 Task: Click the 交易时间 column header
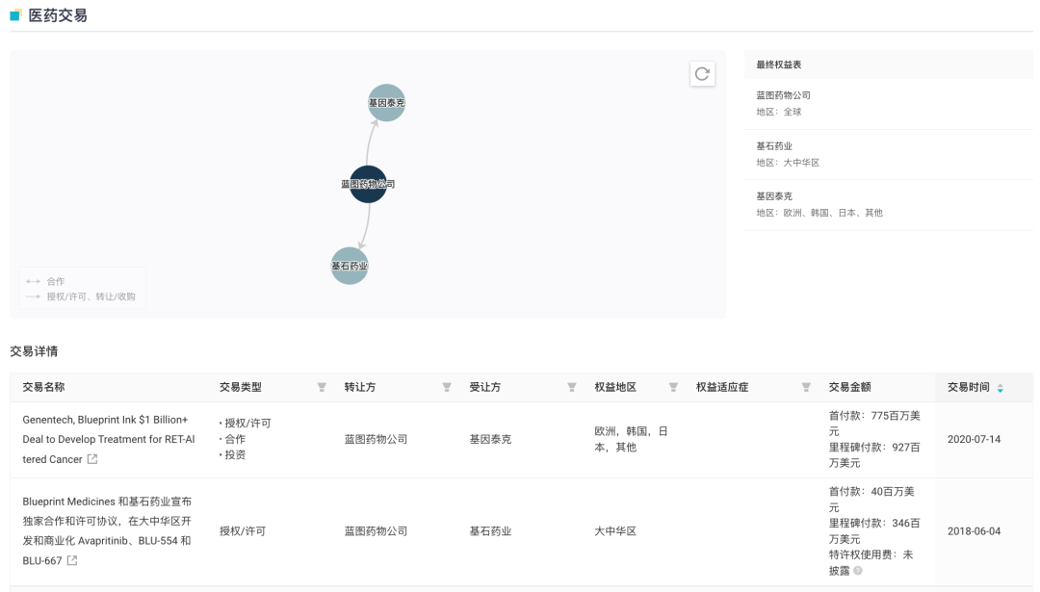point(969,387)
